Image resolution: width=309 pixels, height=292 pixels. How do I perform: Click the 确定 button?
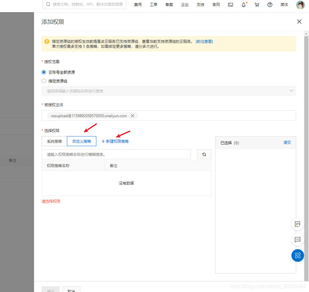51,289
